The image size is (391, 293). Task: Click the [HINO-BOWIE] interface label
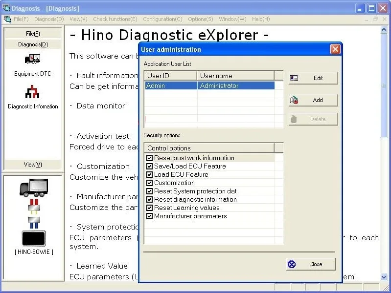[x=34, y=252]
